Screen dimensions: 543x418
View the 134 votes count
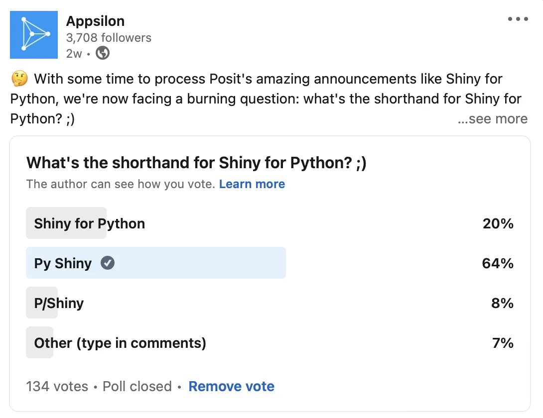pyautogui.click(x=57, y=386)
